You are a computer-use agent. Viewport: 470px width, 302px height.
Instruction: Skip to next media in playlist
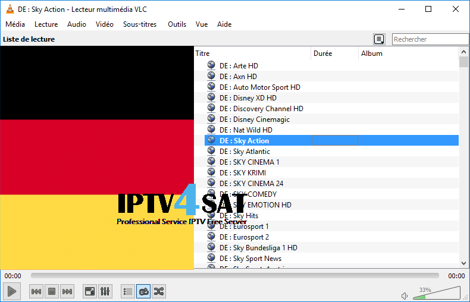[67, 291]
